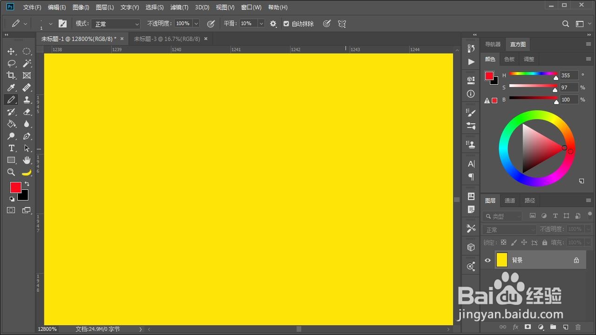Switch to the 未标题-3 document tab
596x335 pixels.
coord(167,39)
